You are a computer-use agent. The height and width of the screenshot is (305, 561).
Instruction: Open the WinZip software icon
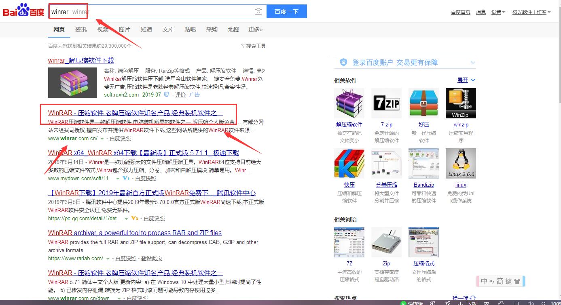(461, 103)
